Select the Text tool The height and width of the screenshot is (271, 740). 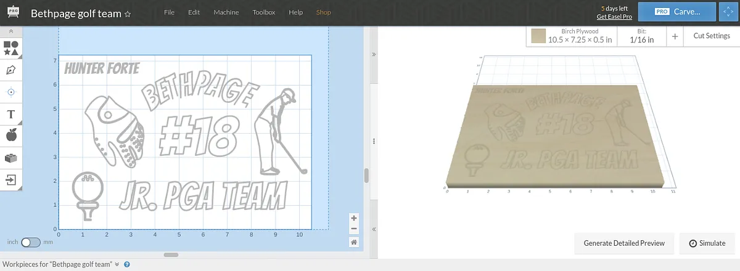click(x=10, y=114)
